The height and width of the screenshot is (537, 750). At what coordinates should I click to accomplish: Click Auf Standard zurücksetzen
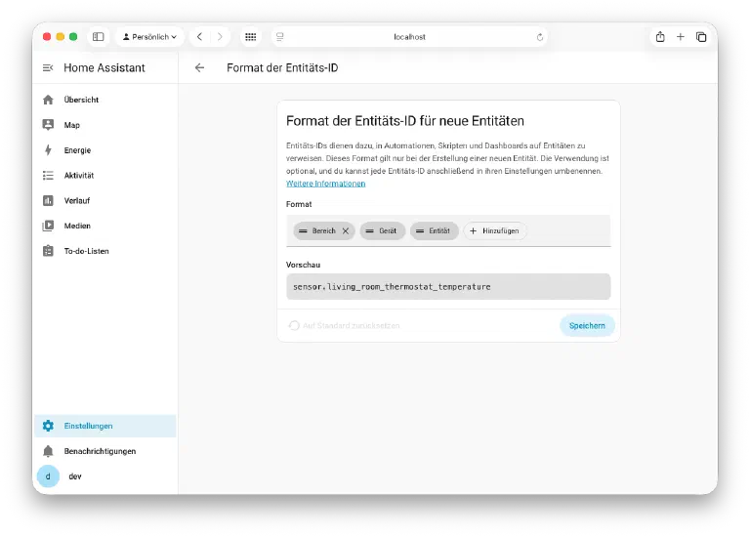pyautogui.click(x=344, y=326)
